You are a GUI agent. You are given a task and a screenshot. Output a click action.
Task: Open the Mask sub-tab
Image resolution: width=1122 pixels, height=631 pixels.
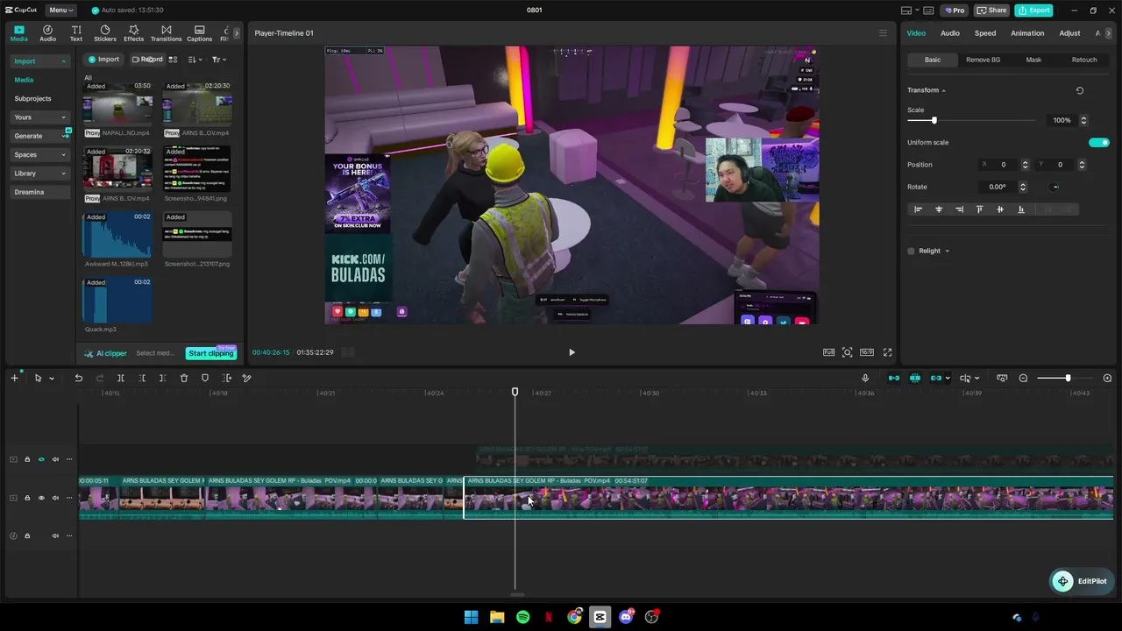(1033, 60)
